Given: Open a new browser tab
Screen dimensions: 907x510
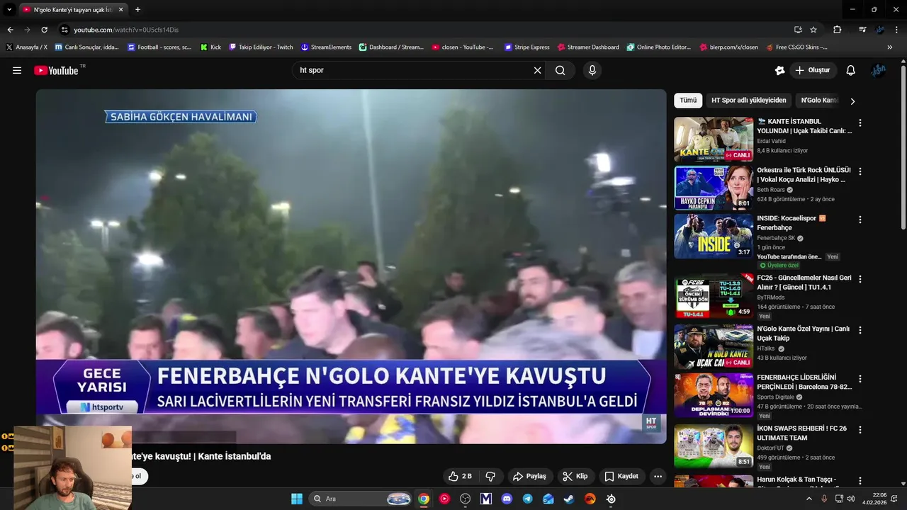Looking at the screenshot, I should click(137, 9).
